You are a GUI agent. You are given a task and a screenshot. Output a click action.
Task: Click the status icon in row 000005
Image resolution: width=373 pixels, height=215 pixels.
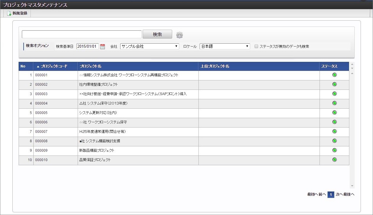(x=334, y=113)
